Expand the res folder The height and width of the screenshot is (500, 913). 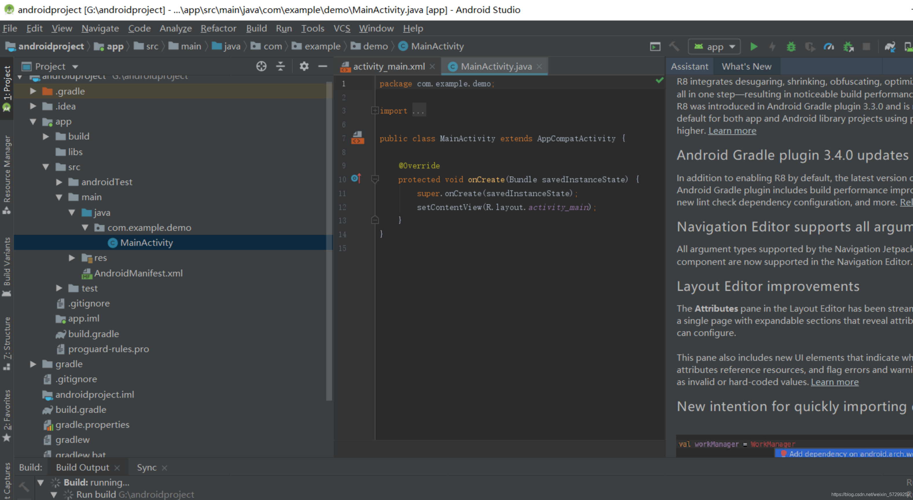click(x=72, y=258)
